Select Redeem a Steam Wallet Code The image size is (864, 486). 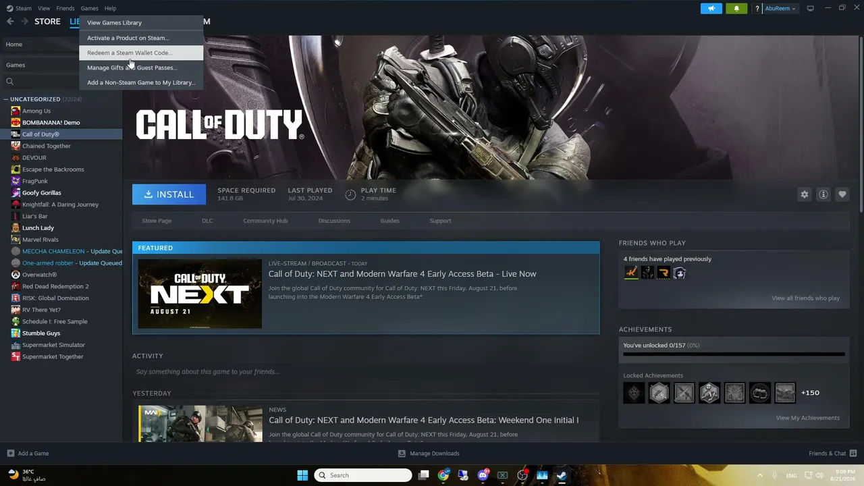141,53
